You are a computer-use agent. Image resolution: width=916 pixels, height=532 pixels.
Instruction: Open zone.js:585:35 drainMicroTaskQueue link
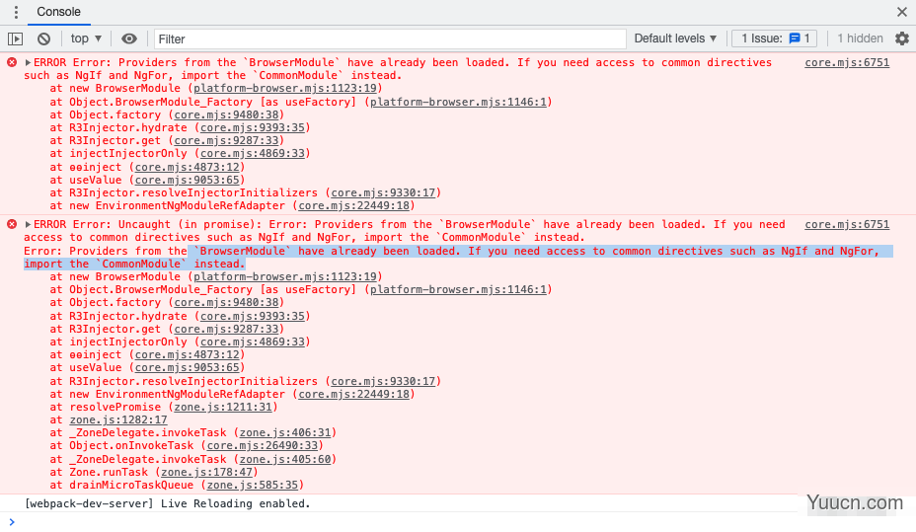253,486
